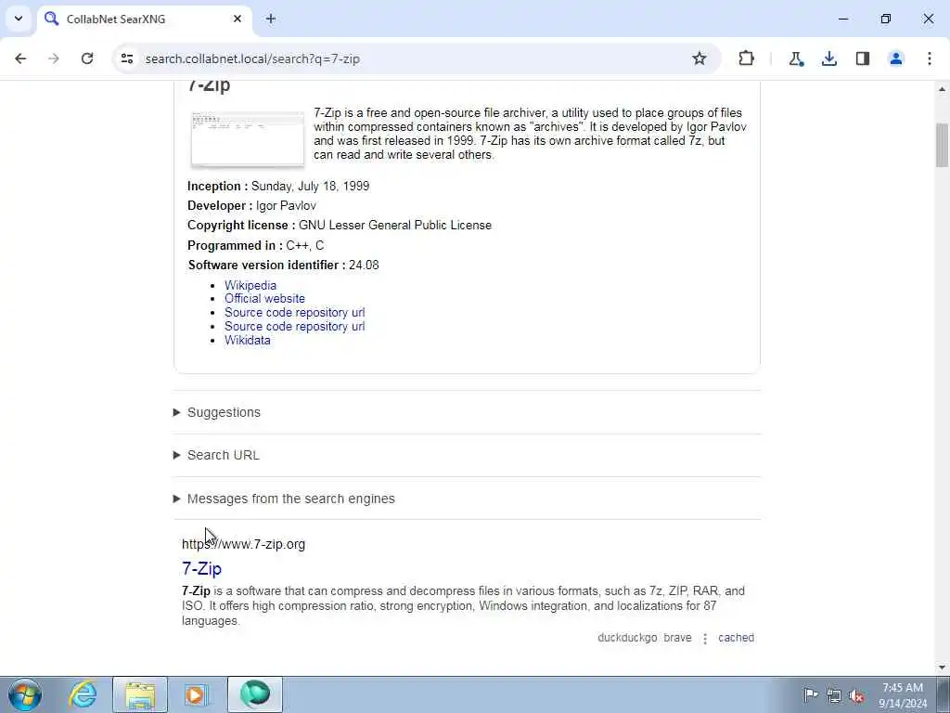Click the muted volume tray icon

coord(857,695)
